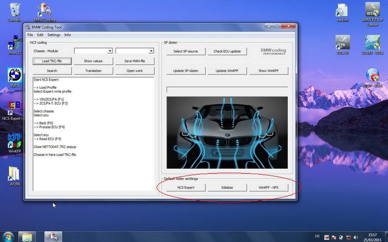Open the File menu
The height and width of the screenshot is (242, 388).
coord(30,35)
